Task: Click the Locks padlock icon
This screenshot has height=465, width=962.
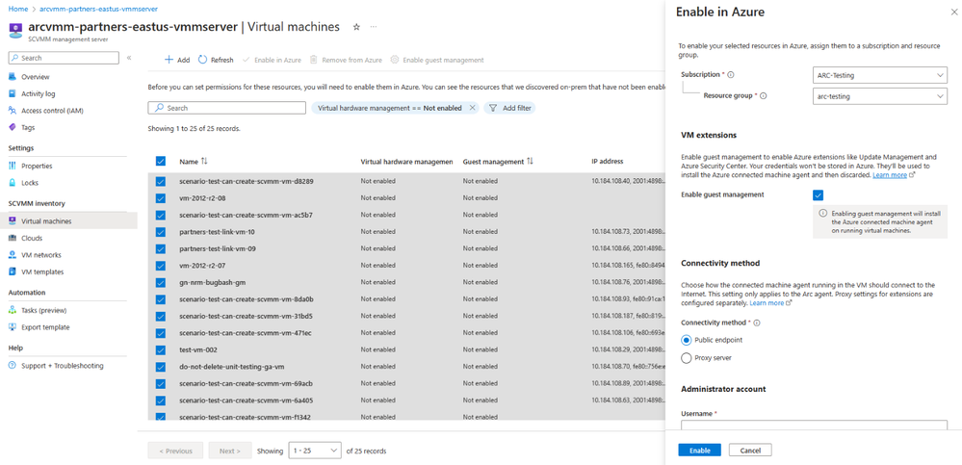Action: 13,183
